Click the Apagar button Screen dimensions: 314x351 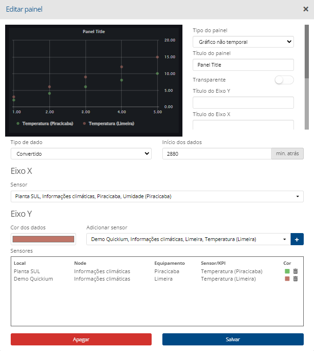(81, 339)
